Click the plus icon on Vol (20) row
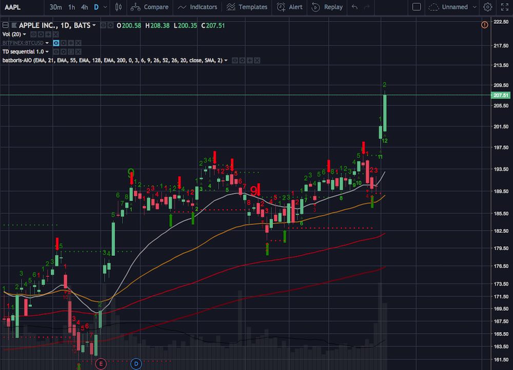513x370 pixels. 48,34
